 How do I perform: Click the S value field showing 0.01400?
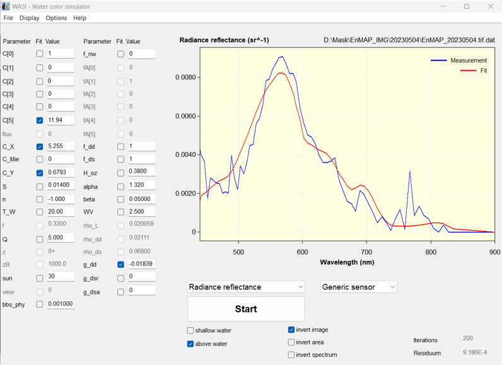click(61, 185)
